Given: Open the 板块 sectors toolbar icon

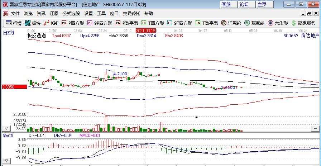Looking at the screenshot, I should [x=33, y=23].
